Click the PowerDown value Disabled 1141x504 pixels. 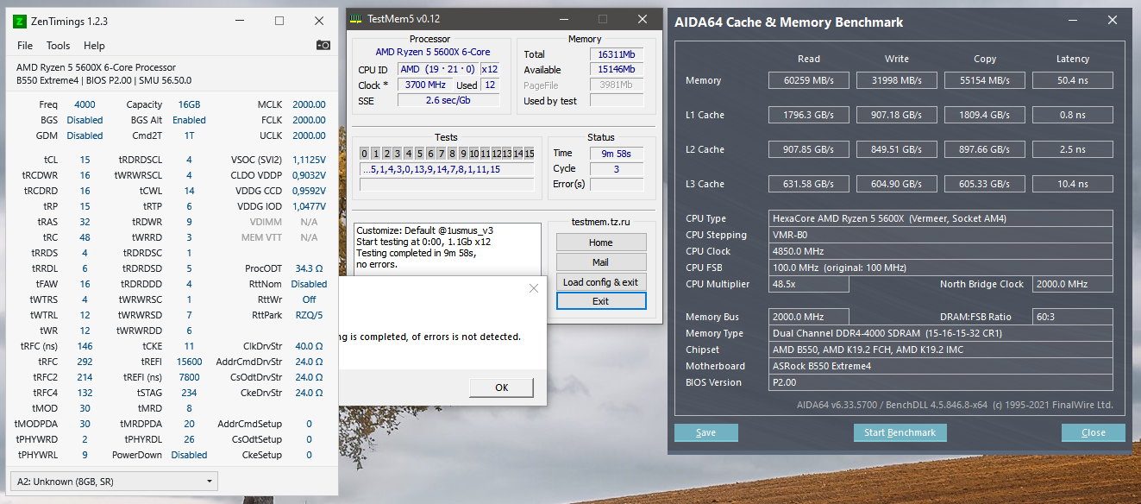tap(189, 455)
